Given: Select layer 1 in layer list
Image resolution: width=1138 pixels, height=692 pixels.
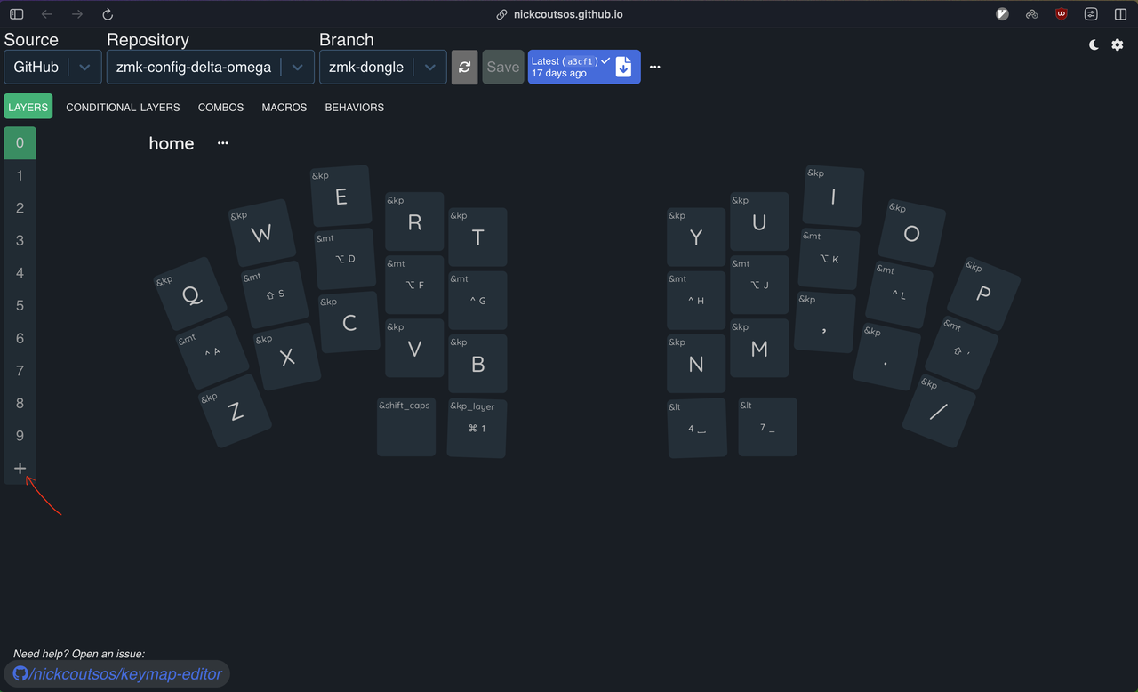Looking at the screenshot, I should (20, 175).
